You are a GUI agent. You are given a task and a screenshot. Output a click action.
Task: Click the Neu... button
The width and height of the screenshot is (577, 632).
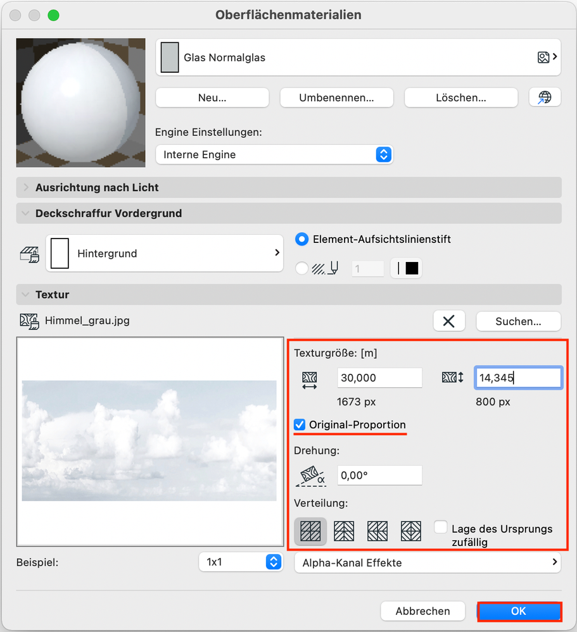pyautogui.click(x=212, y=97)
